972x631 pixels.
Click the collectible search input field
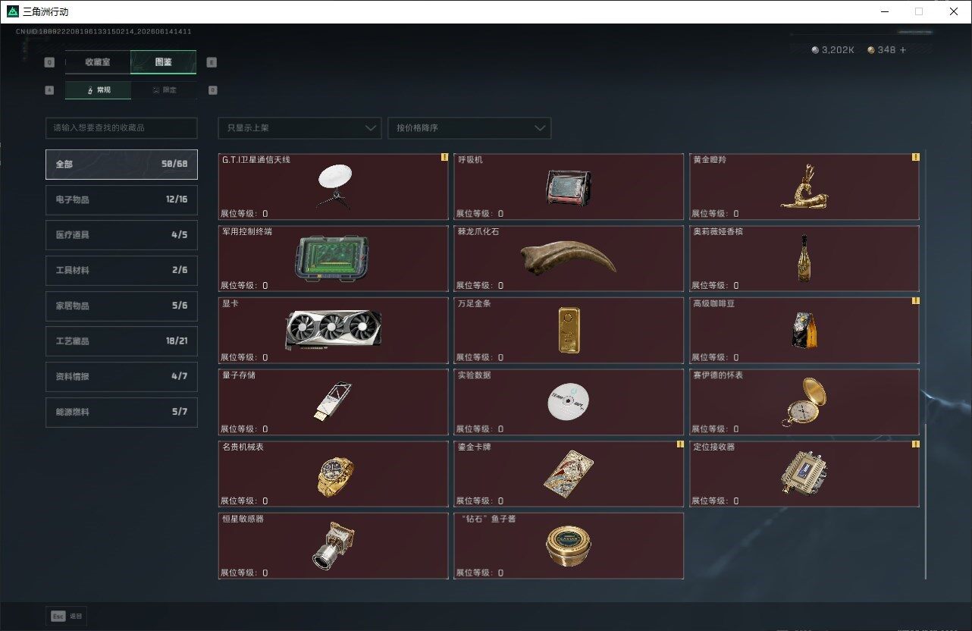tap(121, 128)
